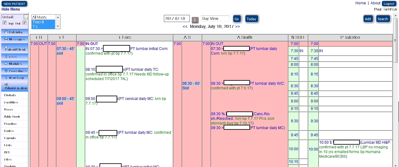
Task: Open the Day View dropdown
Action: [x=215, y=19]
